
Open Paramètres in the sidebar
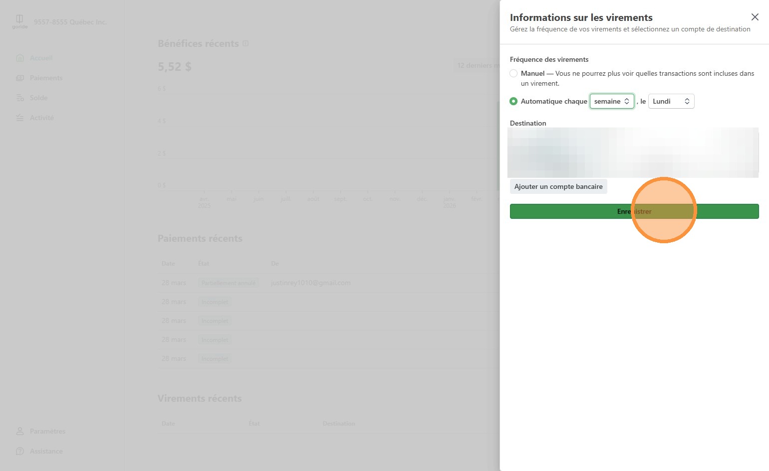click(x=47, y=431)
